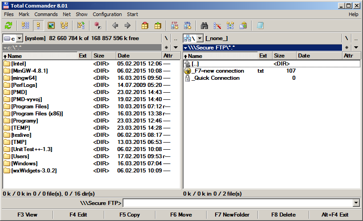Screen dimensions: 363x221
Task: Open the Configuration menu
Action: (x=107, y=14)
